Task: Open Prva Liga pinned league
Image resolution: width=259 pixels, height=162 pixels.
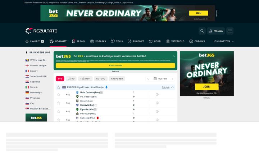Action: tap(35, 98)
